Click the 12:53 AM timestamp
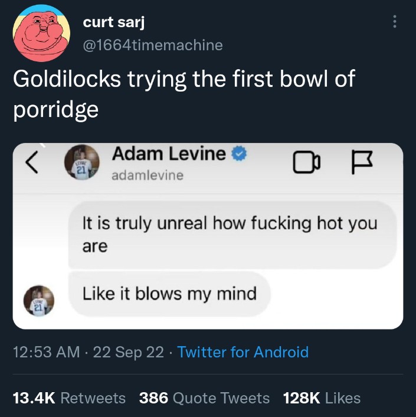The width and height of the screenshot is (416, 417). click(x=46, y=353)
